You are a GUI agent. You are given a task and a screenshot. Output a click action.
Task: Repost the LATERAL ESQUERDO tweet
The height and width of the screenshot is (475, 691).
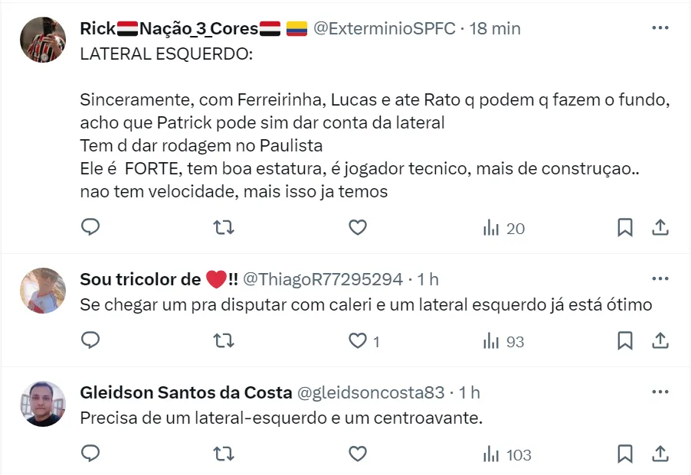(x=223, y=227)
